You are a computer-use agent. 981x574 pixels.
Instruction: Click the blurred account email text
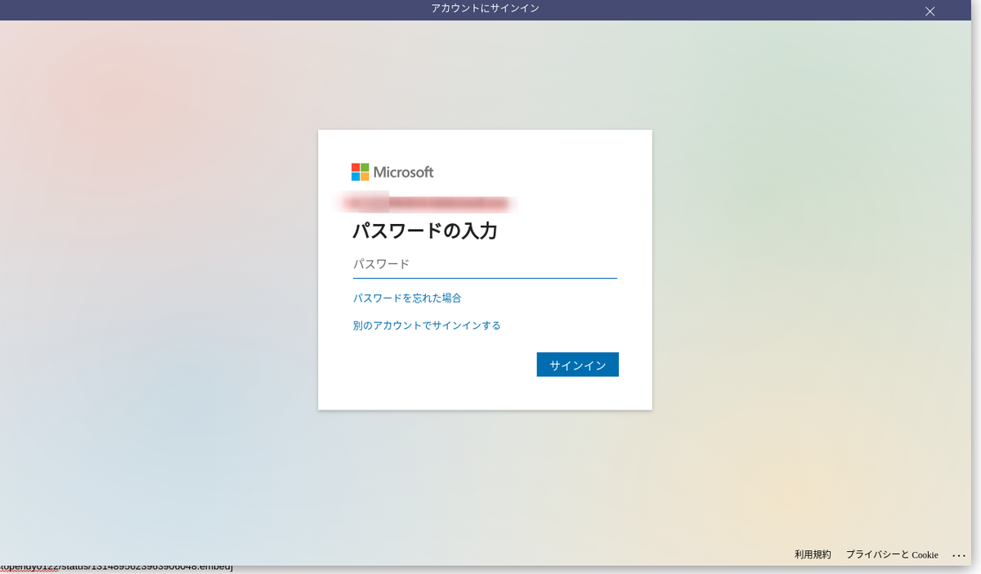pos(425,201)
